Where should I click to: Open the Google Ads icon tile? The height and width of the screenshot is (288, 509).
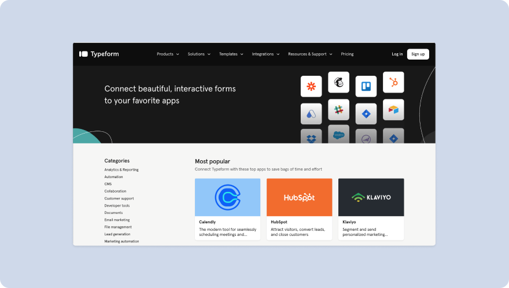[311, 114]
